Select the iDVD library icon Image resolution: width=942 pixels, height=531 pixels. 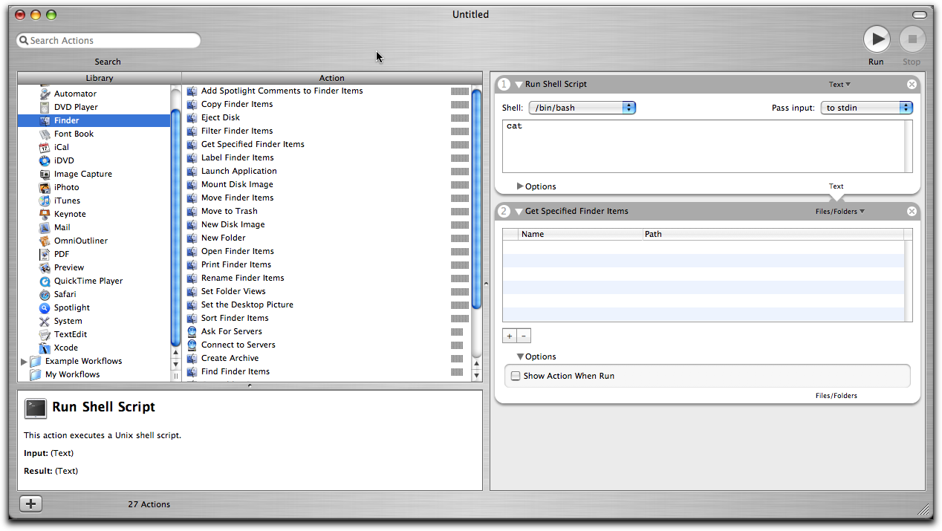click(x=45, y=160)
